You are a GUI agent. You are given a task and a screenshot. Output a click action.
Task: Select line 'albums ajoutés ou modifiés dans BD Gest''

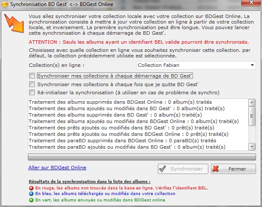[126, 108]
